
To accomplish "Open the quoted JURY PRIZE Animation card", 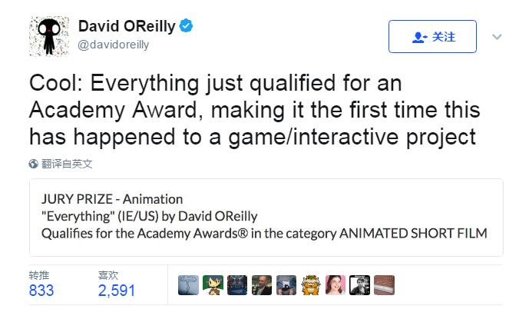I will [x=266, y=217].
